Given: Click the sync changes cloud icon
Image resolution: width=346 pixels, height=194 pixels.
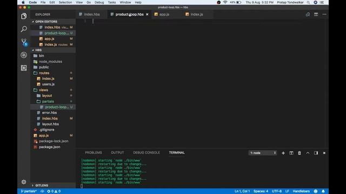Looking at the screenshot, I should coord(42,191).
